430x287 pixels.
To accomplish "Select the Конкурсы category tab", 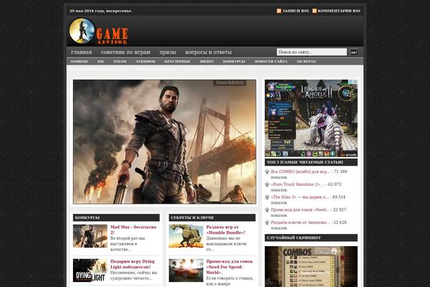I will coord(234,61).
